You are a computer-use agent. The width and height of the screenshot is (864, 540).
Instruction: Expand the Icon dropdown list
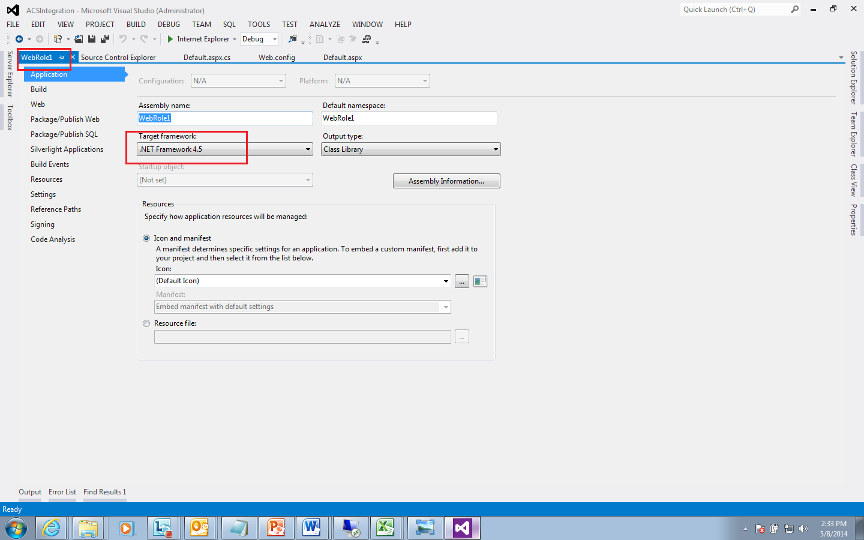(446, 281)
